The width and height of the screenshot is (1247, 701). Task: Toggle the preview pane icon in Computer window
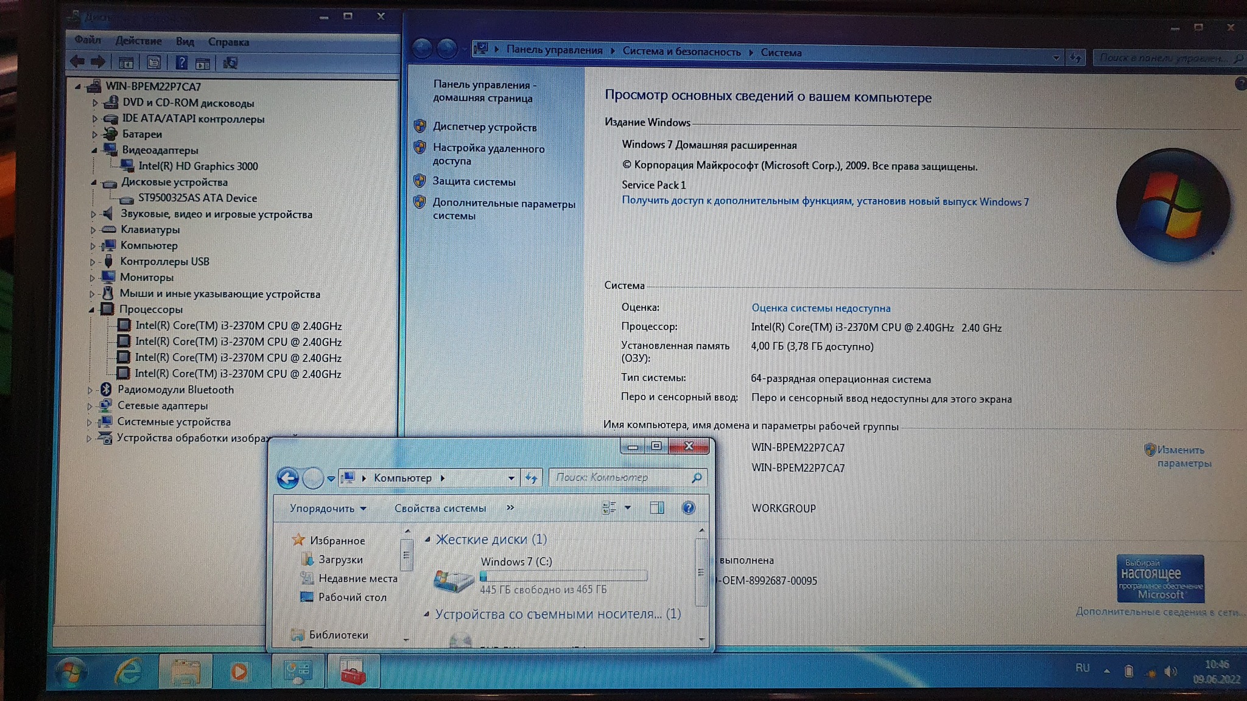coord(656,507)
